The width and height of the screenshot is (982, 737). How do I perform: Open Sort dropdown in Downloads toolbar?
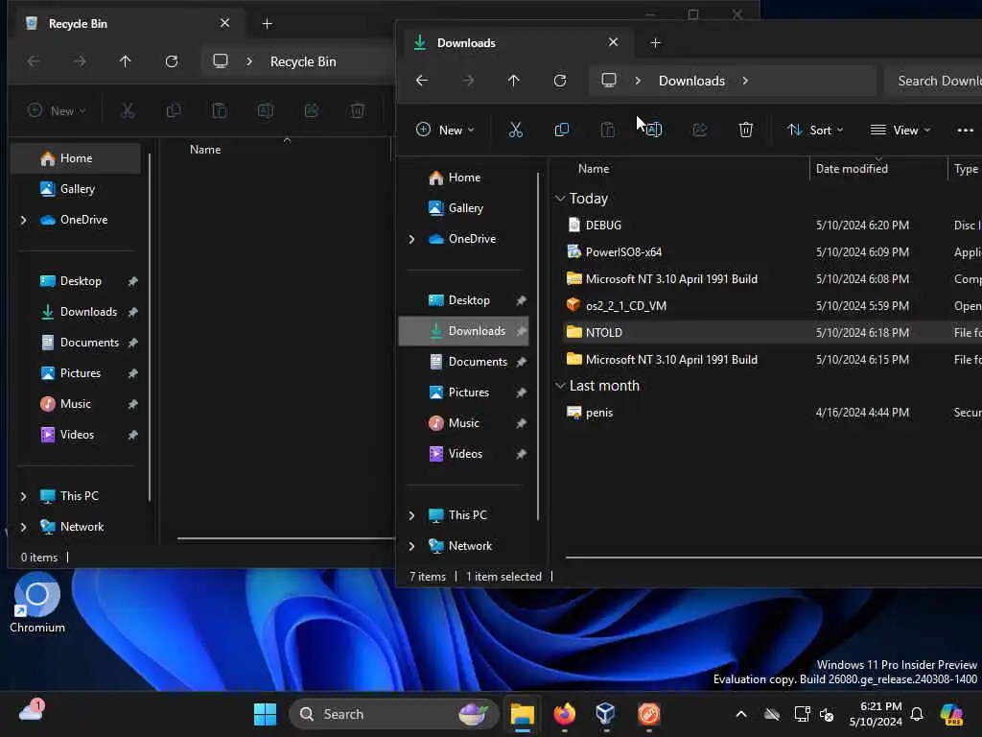coord(815,131)
